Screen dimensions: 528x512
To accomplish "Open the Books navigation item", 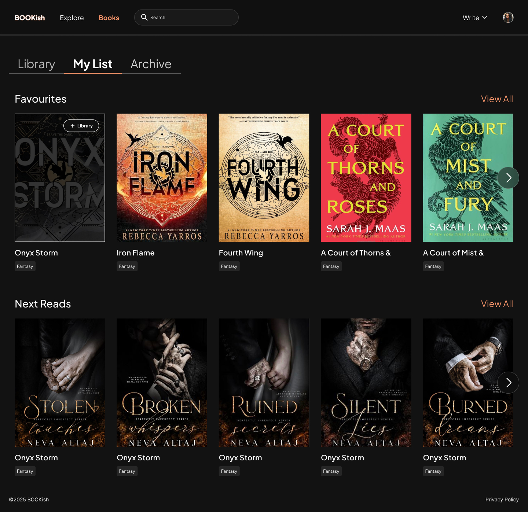I will tap(109, 18).
